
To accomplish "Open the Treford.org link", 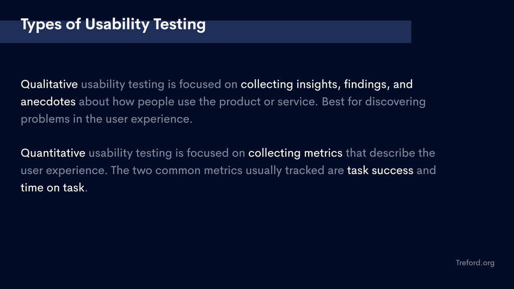I will click(475, 263).
